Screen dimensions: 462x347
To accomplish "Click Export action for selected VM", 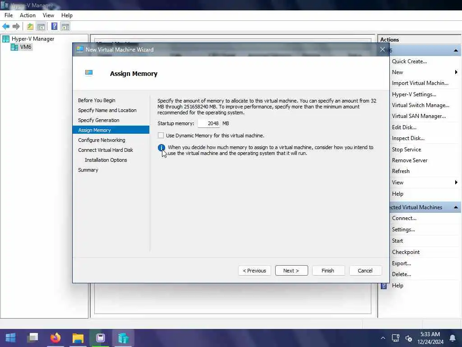I will pos(401,263).
